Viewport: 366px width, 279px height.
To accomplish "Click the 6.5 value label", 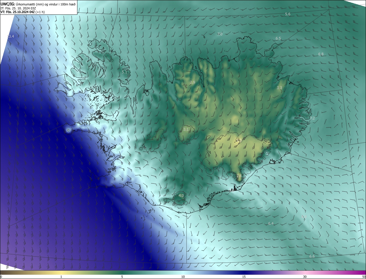I will point(278,38).
